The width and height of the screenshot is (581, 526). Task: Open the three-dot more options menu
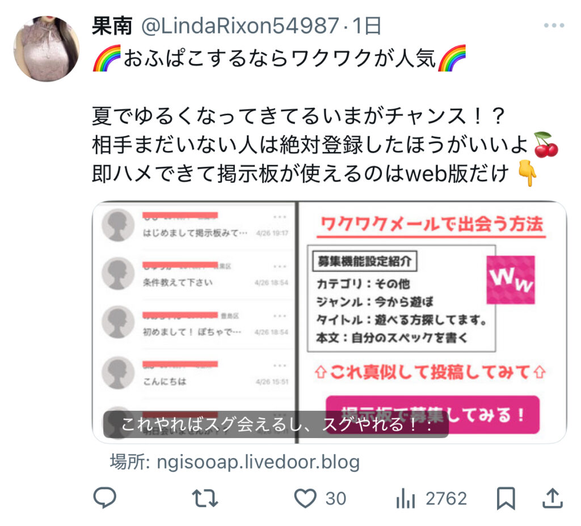[x=554, y=25]
